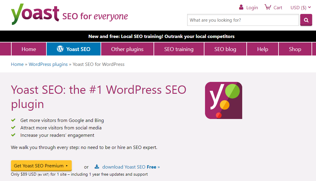This screenshot has width=316, height=181.
Task: Click the WordPress logo in Yoast SEO tab
Action: [x=60, y=49]
